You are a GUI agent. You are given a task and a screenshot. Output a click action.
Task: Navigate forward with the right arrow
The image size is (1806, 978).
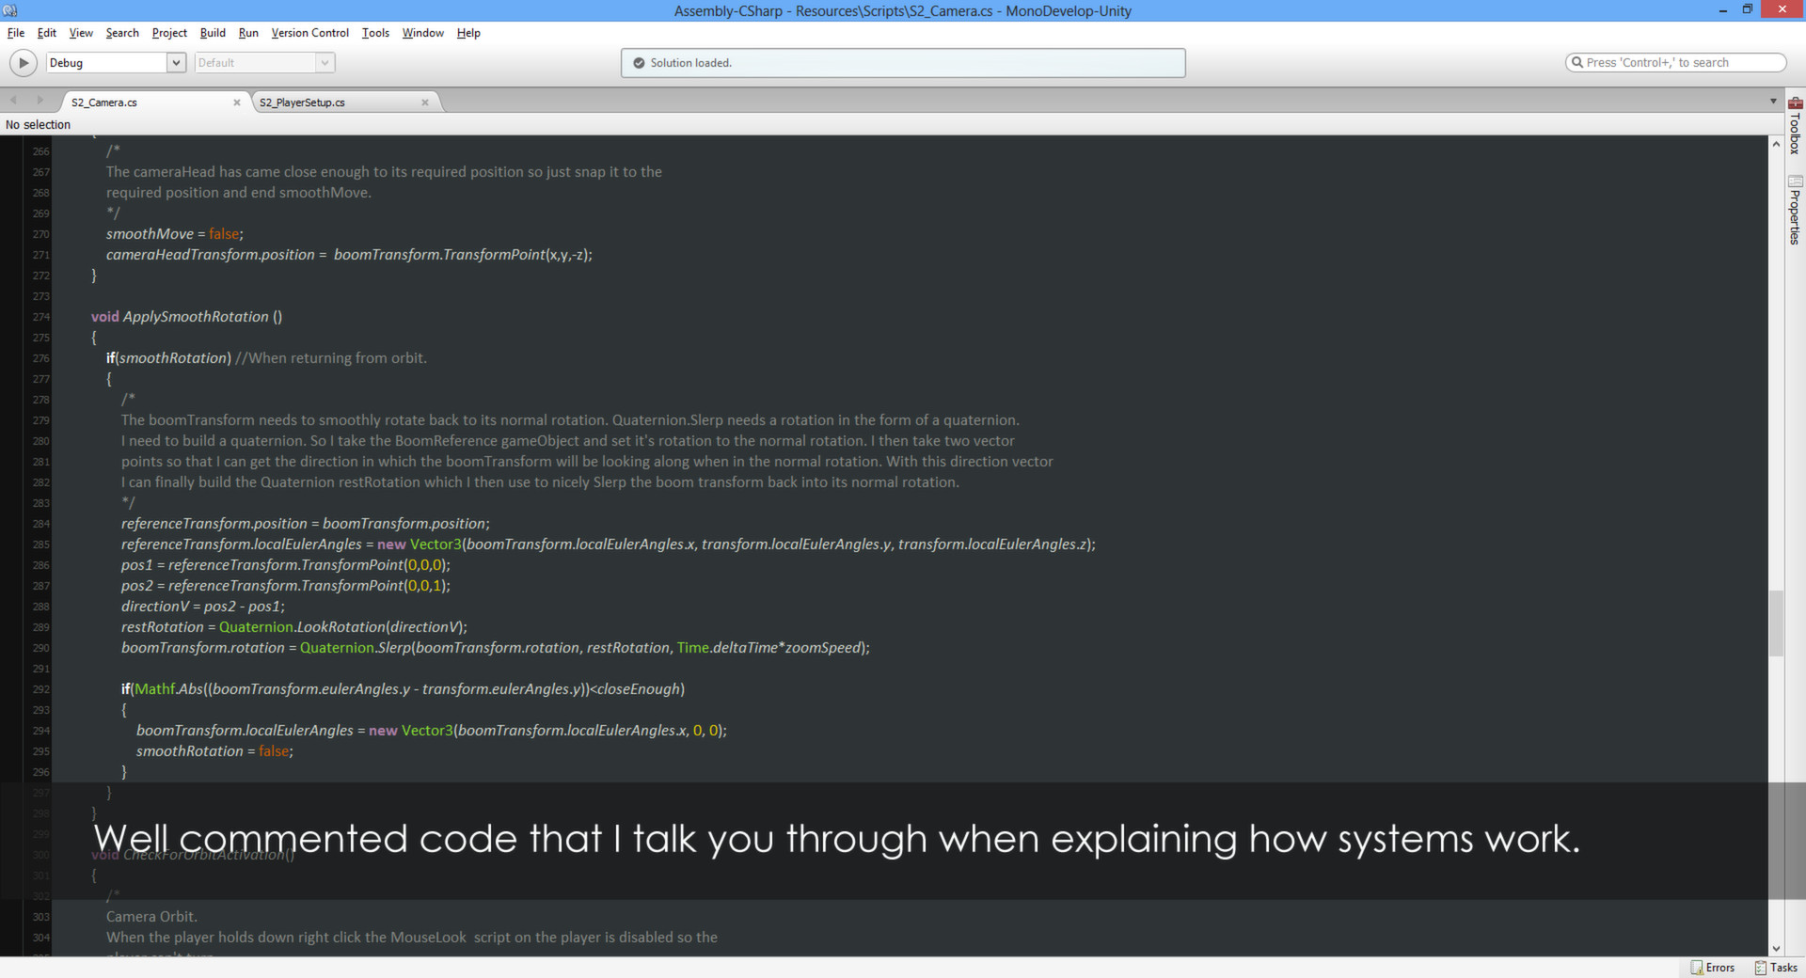[x=40, y=101]
